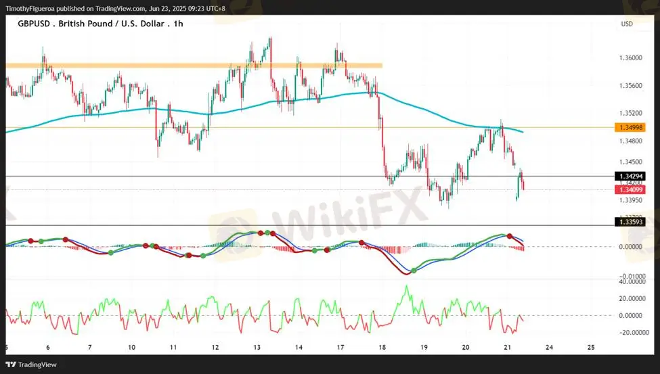This screenshot has height=374, width=660.
Task: Click date 18 on time axis
Action: click(382, 347)
